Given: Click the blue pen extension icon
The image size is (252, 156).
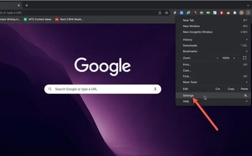Looking at the screenshot, I should click(x=181, y=13).
